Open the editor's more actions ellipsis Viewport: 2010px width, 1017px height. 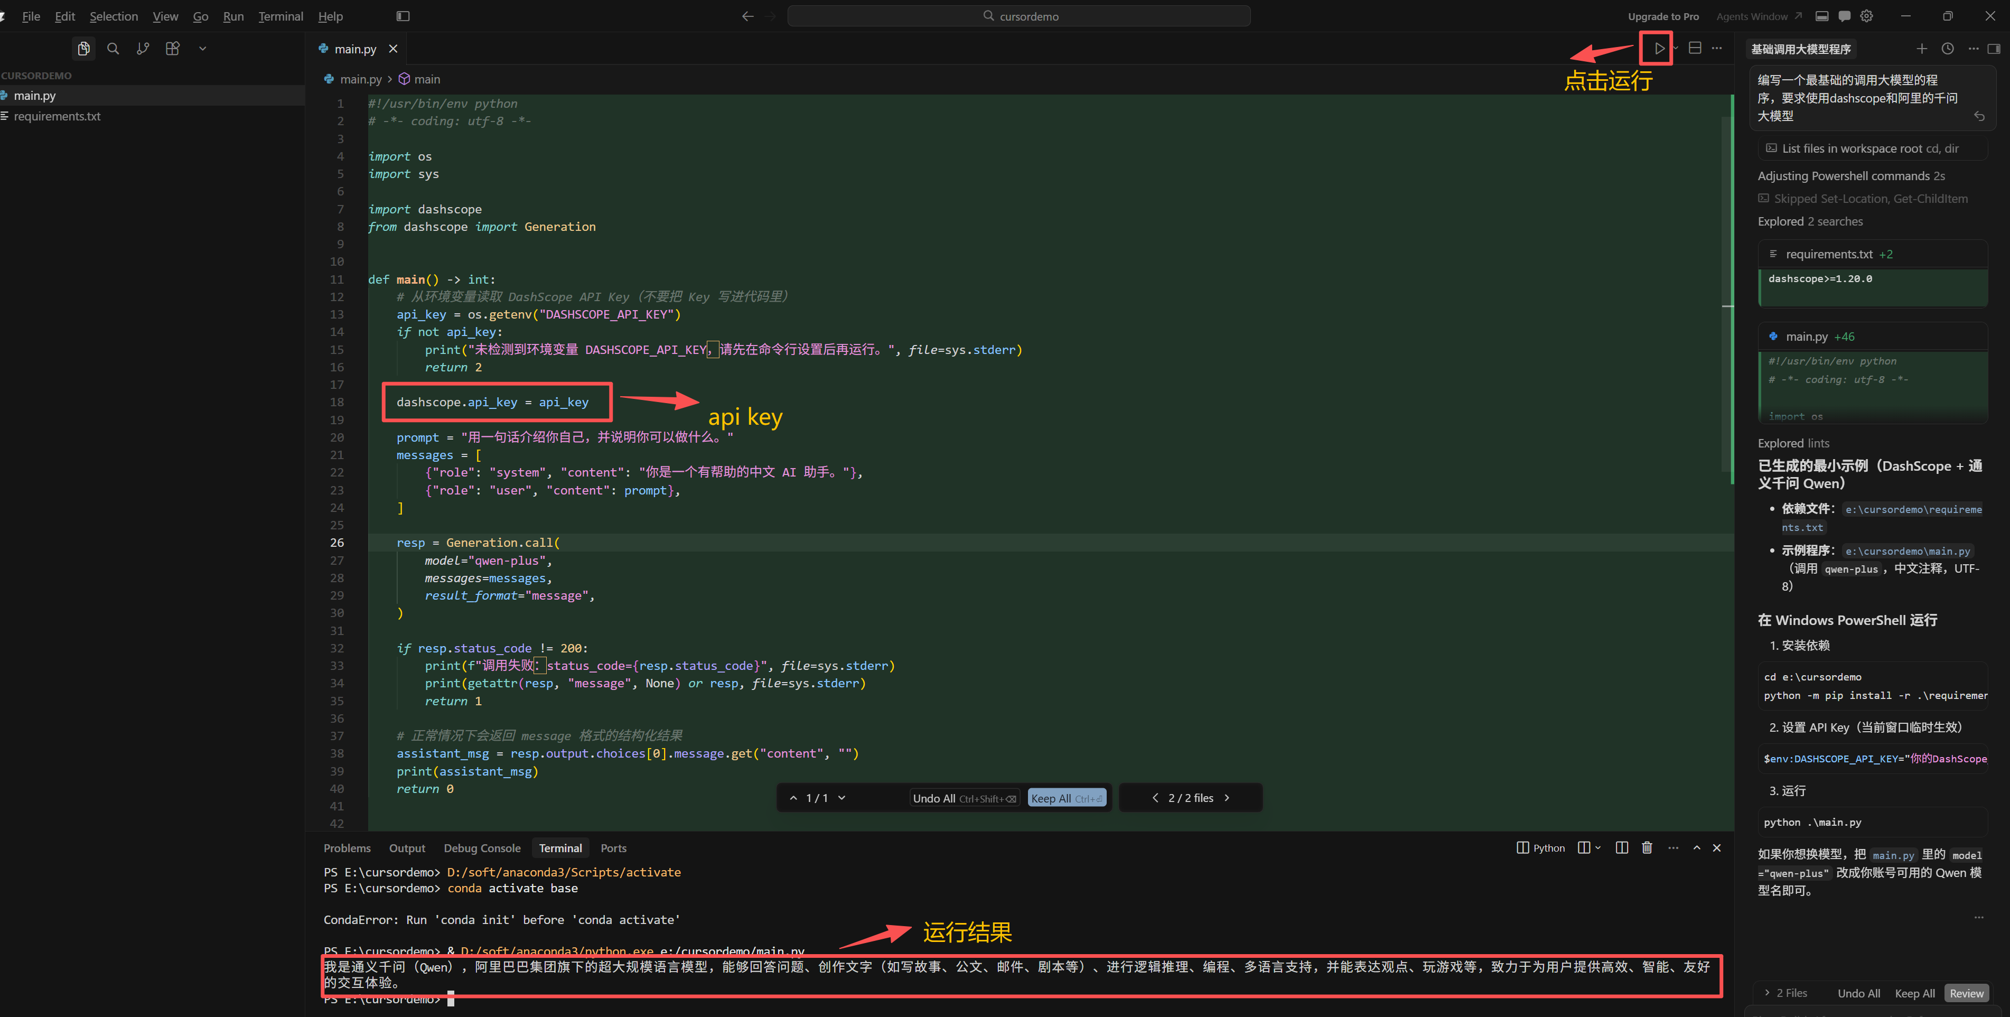(x=1717, y=49)
